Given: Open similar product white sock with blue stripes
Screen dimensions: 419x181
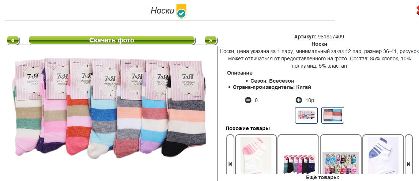Looking at the screenshot, I should coord(383,155).
